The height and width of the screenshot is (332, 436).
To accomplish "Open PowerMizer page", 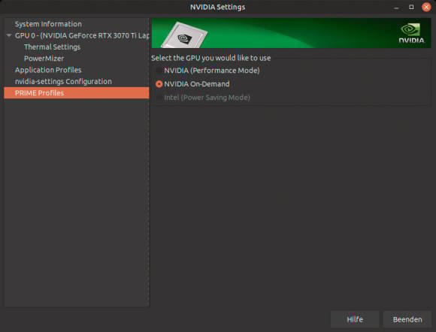I will [x=44, y=59].
